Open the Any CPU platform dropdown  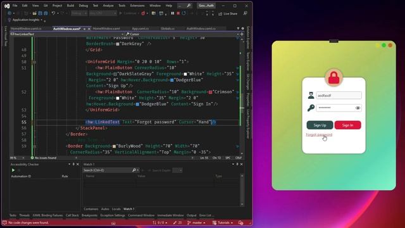[x=103, y=13]
